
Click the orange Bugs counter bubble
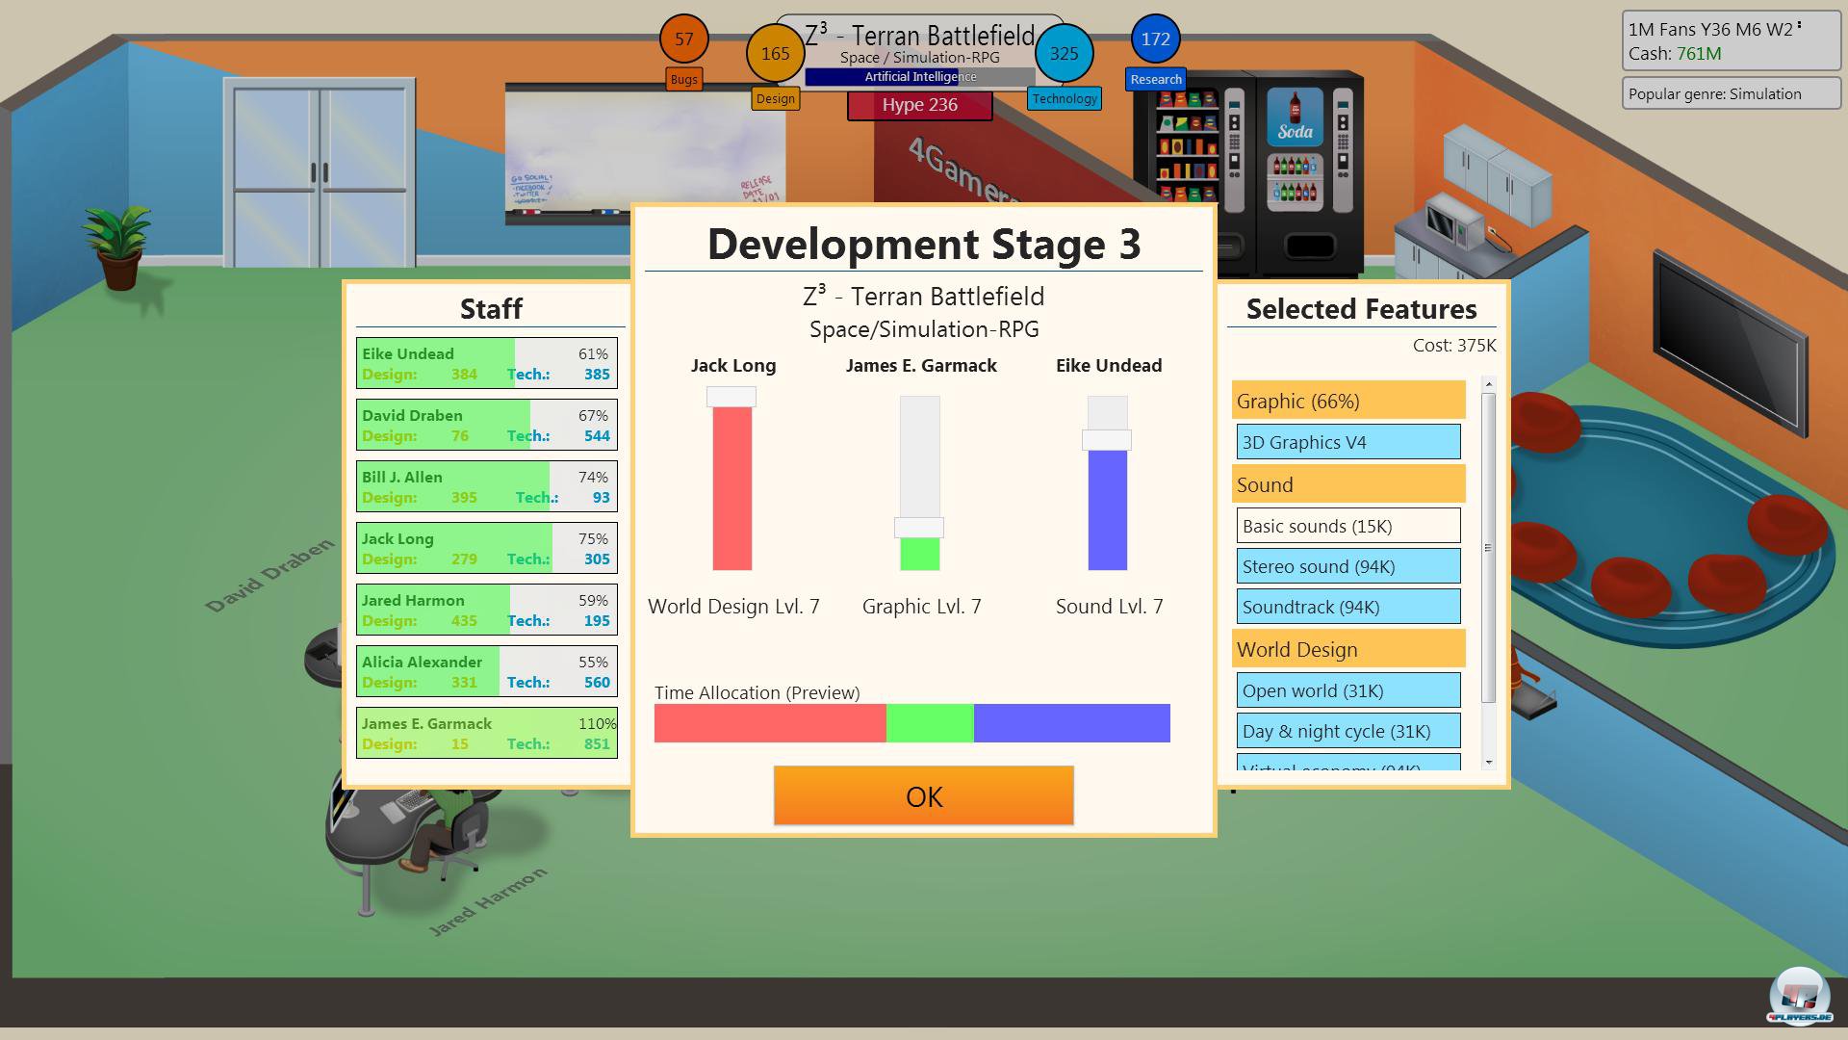coord(683,39)
